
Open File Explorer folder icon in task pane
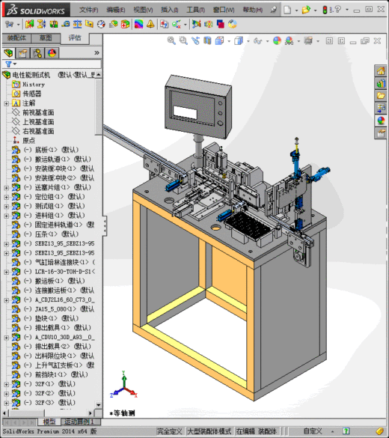(381, 96)
